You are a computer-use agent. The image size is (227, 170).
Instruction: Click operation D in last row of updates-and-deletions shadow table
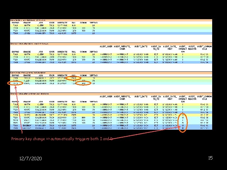coord(183,128)
